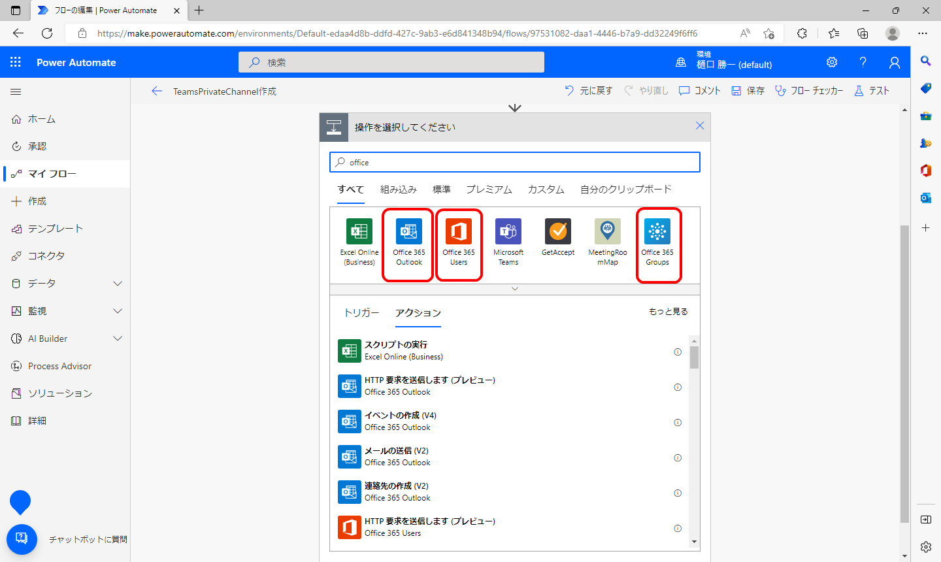941x562 pixels.
Task: Click the テスト button
Action: point(872,91)
